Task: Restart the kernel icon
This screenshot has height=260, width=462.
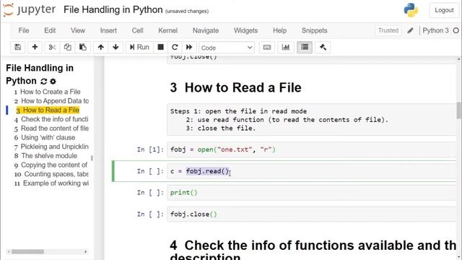Action: tap(175, 47)
